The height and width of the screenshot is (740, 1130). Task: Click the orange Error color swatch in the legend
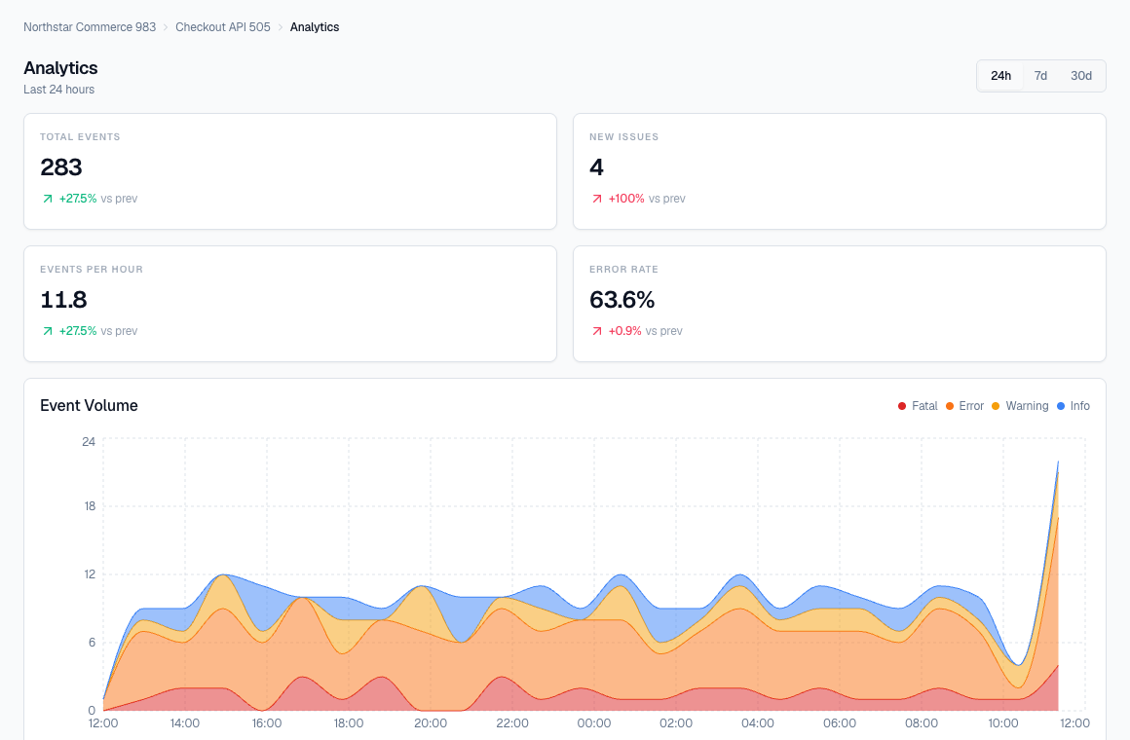click(948, 406)
